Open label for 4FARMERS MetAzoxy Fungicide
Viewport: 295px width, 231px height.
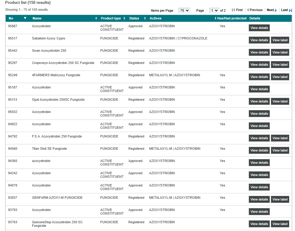point(280,77)
